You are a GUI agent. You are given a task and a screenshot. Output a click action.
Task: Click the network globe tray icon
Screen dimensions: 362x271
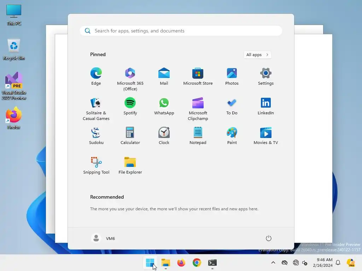coord(296,263)
